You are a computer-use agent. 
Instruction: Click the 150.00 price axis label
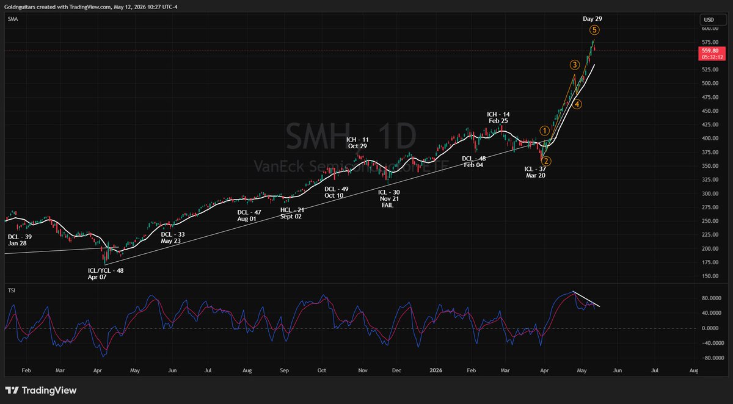pyautogui.click(x=710, y=276)
